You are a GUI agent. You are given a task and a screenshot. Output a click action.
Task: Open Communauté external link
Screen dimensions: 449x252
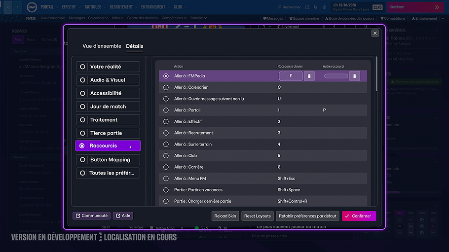pos(92,216)
